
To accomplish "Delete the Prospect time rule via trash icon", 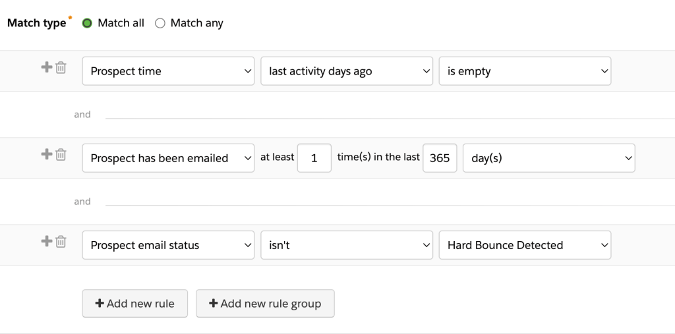I will click(61, 67).
